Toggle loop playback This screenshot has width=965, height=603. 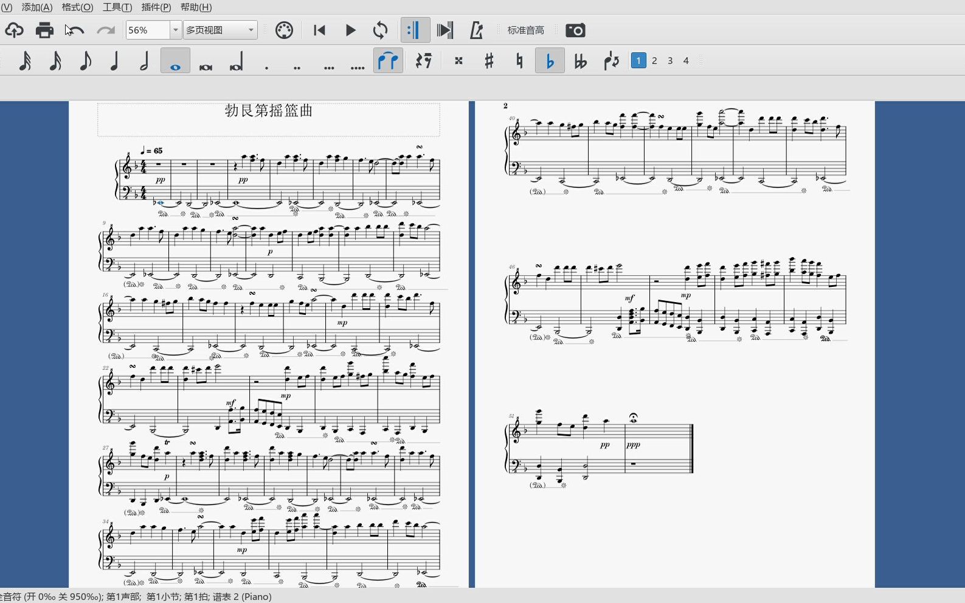coord(381,30)
